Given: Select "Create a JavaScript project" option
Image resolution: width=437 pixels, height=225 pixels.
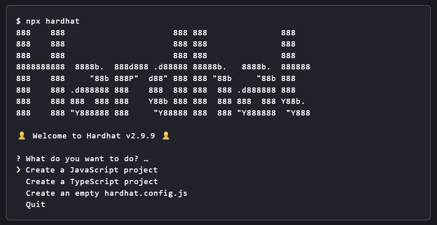Looking at the screenshot, I should (x=92, y=170).
